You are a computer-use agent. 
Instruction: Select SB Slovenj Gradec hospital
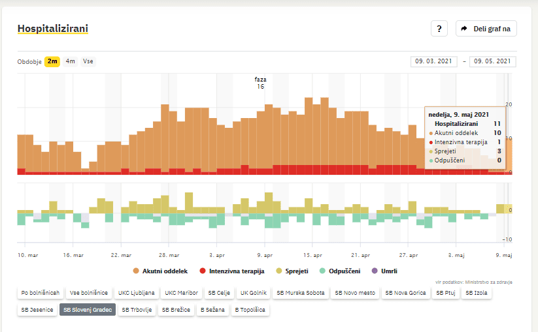[x=88, y=310]
